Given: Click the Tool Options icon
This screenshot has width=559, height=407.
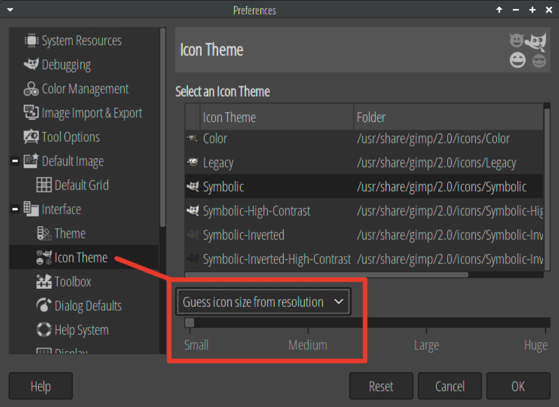Looking at the screenshot, I should 31,137.
